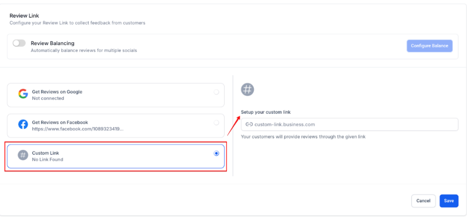Viewport: 467px width, 217px height.
Task: Click the large hash icon above the custom link setup
Action: (x=248, y=89)
